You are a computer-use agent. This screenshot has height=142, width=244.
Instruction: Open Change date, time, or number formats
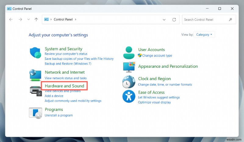pyautogui.click(x=165, y=85)
